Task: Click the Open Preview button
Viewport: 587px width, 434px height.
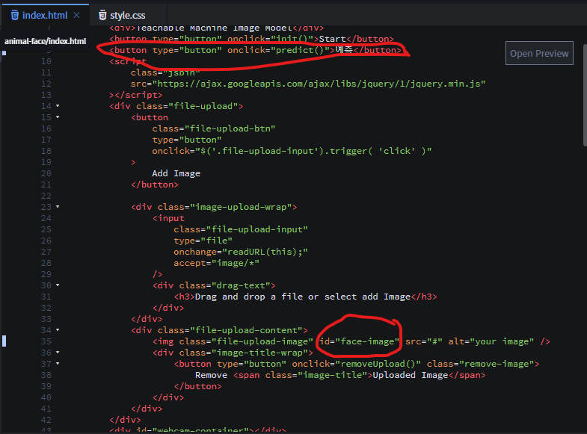Action: 539,53
